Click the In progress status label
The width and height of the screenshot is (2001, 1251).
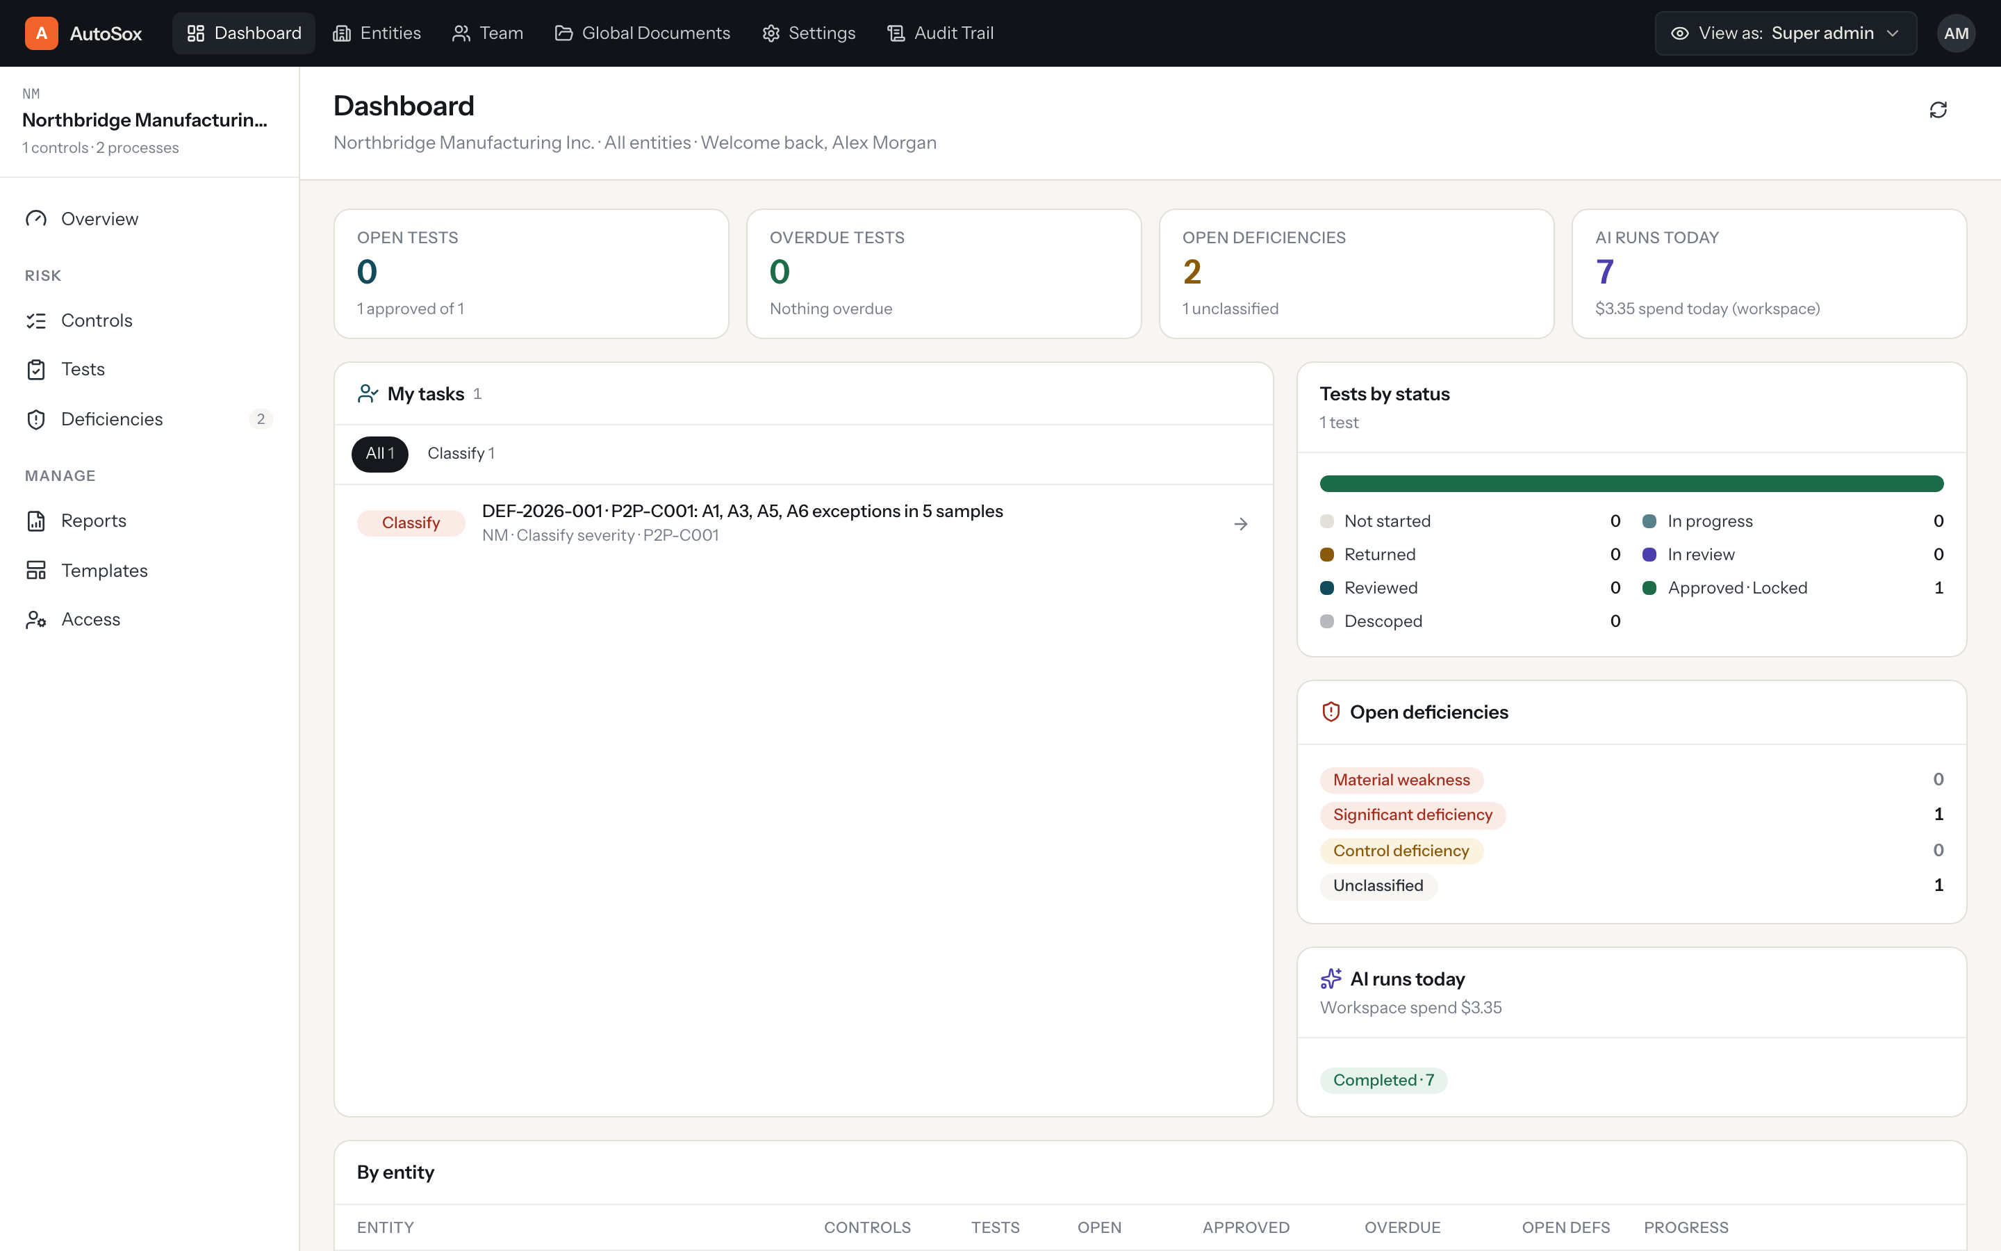coord(1710,521)
